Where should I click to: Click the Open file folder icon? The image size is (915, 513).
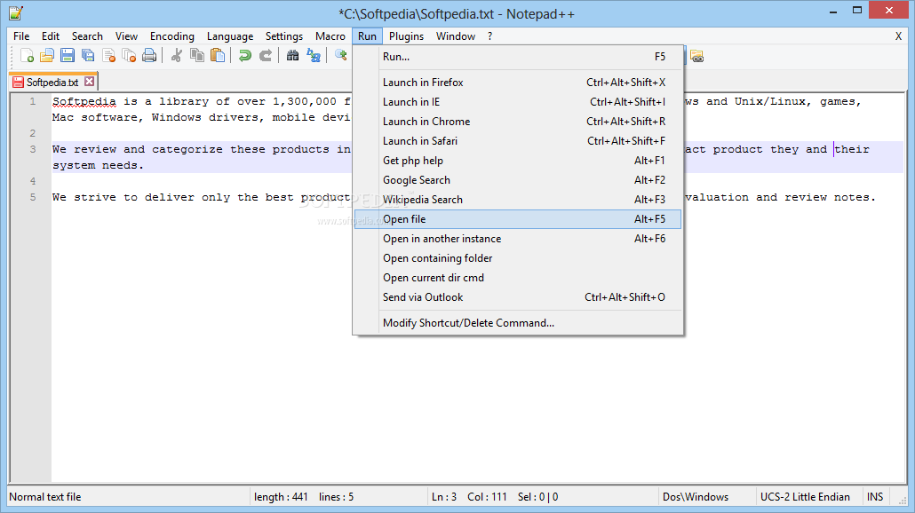click(x=47, y=56)
